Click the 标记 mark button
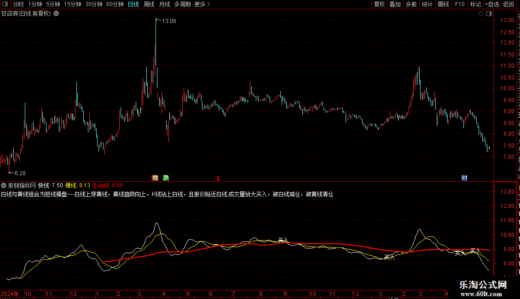The image size is (520, 299). point(475,4)
